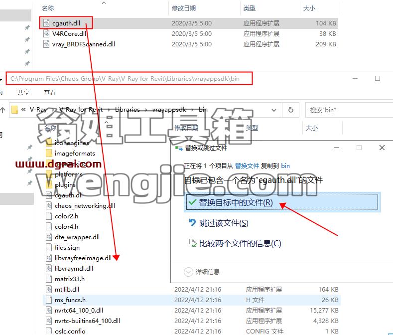Expand 详细信息 in the replace dialog
Image resolution: width=393 pixels, height=335 pixels.
coord(202,272)
